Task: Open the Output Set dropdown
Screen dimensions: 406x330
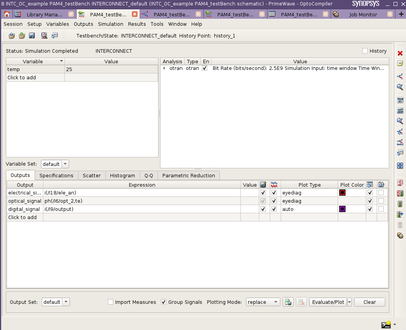Action: pyautogui.click(x=56, y=302)
